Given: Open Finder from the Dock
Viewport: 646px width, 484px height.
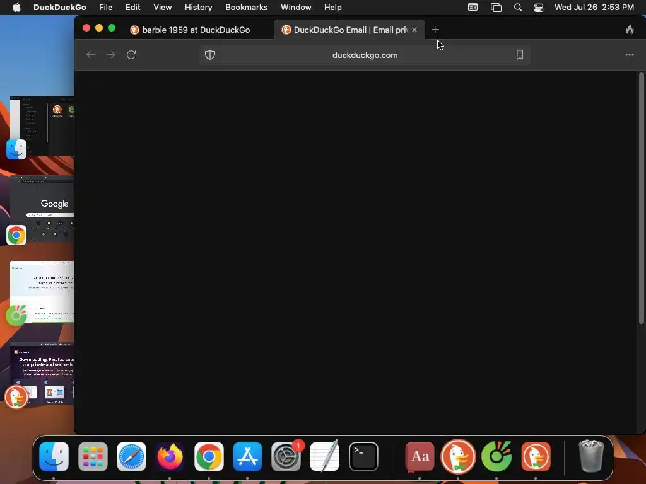Looking at the screenshot, I should point(54,456).
